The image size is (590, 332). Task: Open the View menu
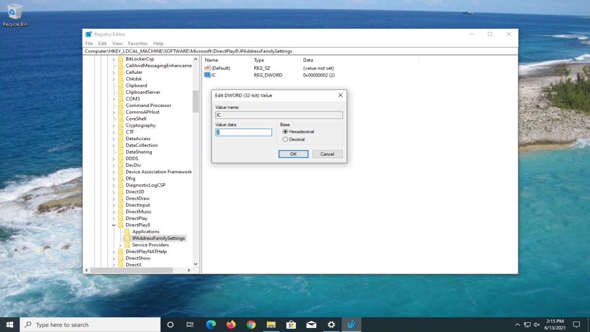tap(118, 43)
